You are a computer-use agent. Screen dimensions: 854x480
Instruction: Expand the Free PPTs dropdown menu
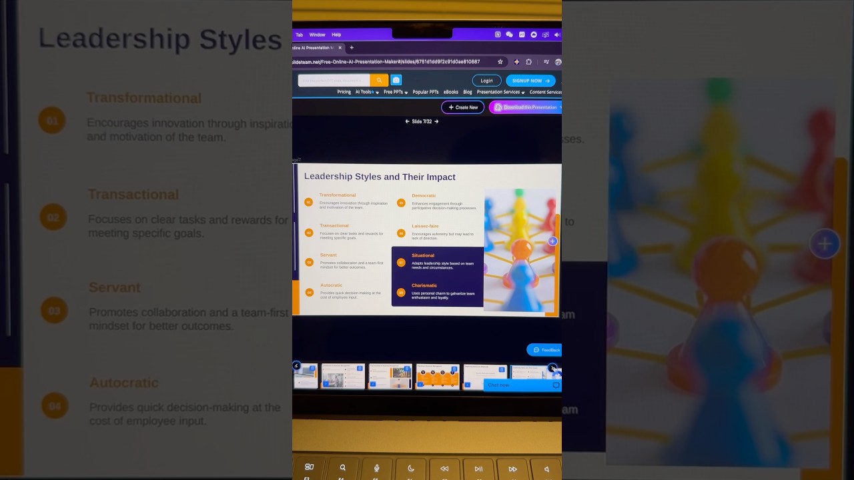[x=396, y=92]
